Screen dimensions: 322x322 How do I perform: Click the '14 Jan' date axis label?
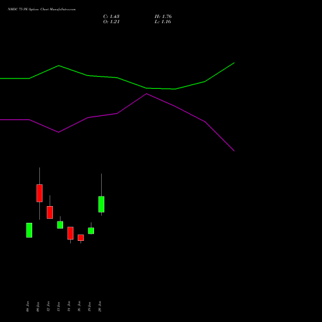(69, 307)
